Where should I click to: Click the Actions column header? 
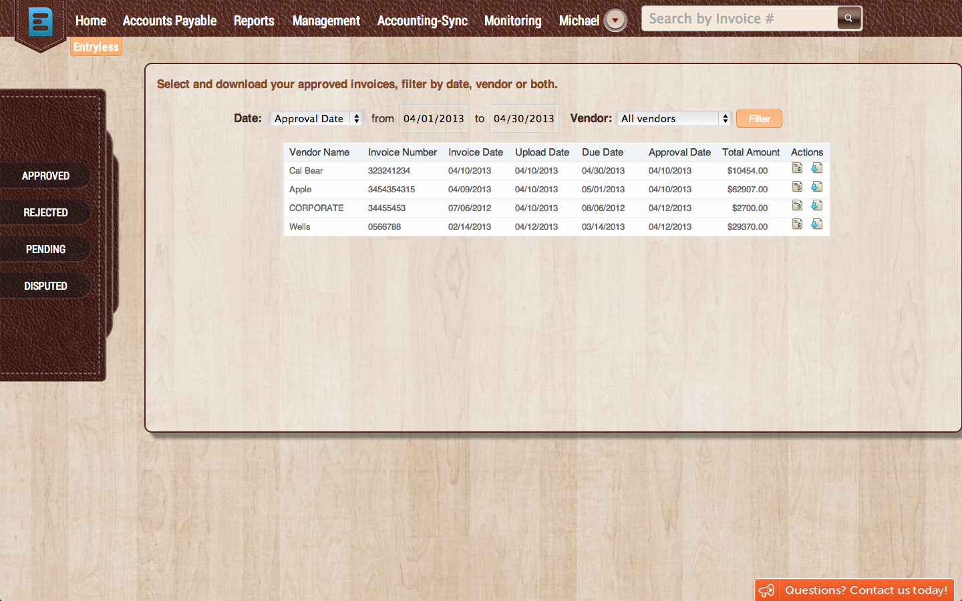tap(807, 152)
